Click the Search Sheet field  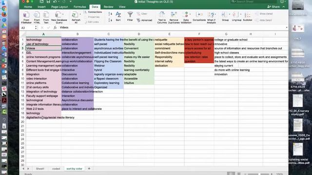[253, 1]
